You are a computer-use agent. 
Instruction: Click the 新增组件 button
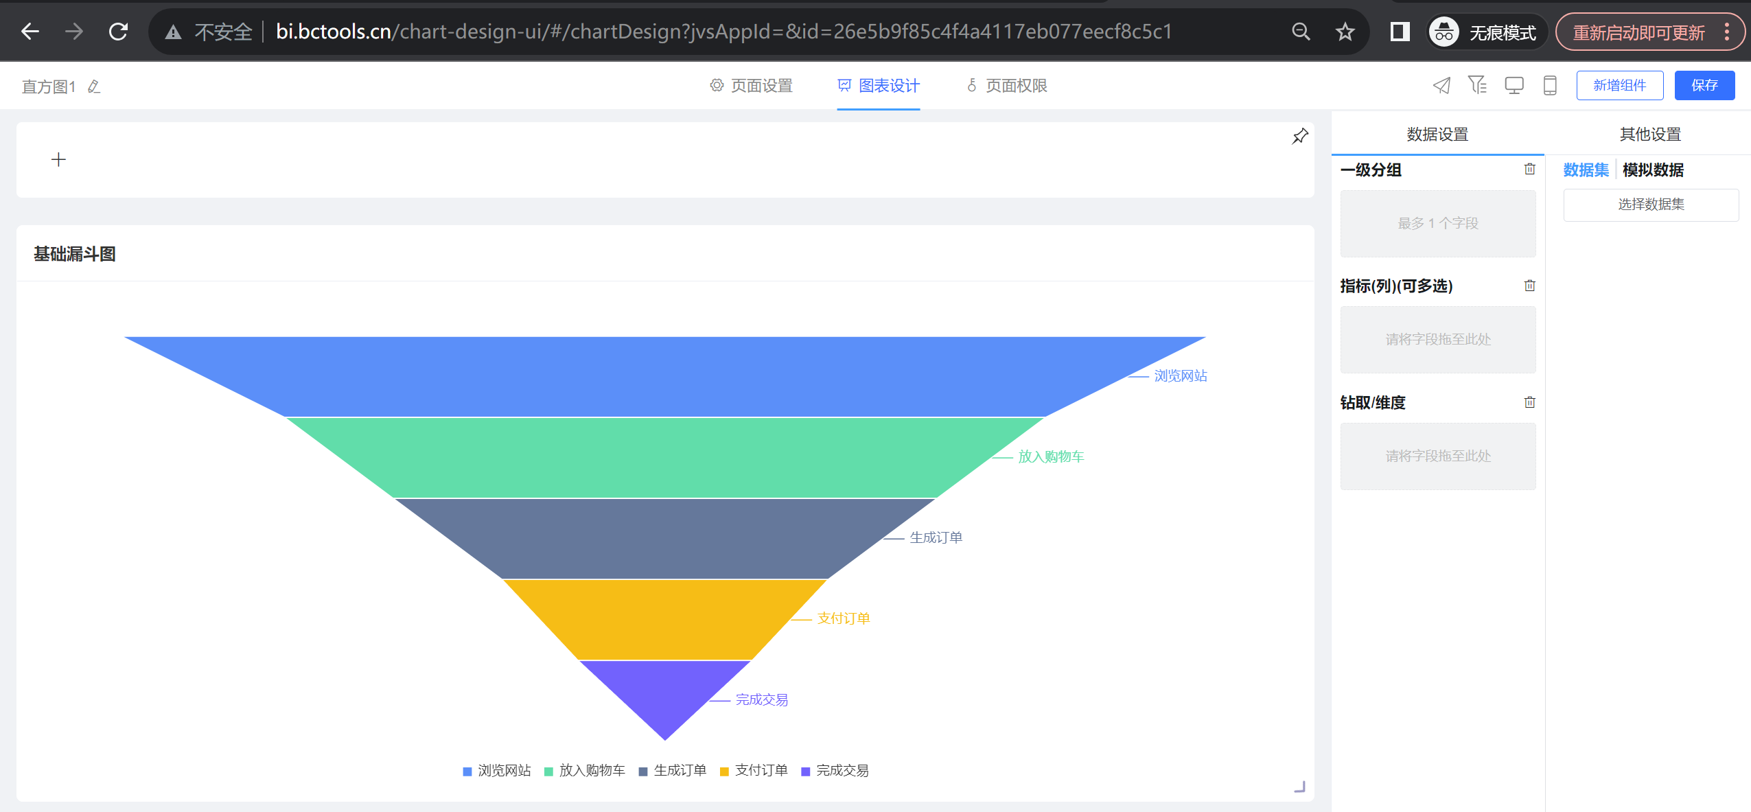(1619, 85)
